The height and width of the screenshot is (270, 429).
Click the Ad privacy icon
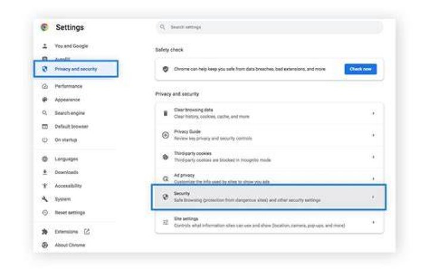tap(165, 179)
